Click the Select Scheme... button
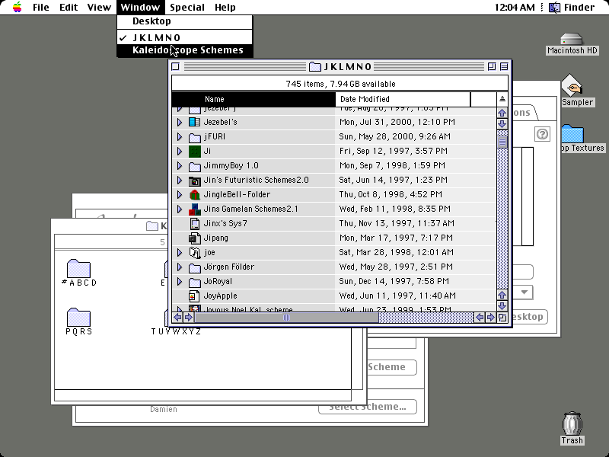 pyautogui.click(x=368, y=407)
